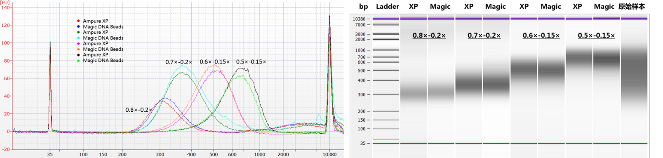The width and height of the screenshot is (663, 158).
Task: Click the underlined 0.6×-0.15× gel label
Action: point(541,35)
